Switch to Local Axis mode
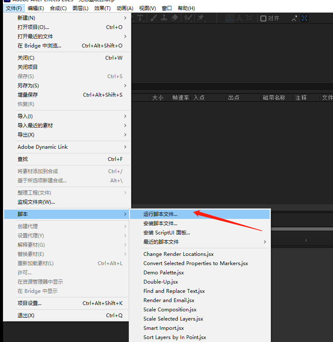333x342 pixels. pyautogui.click(x=230, y=18)
